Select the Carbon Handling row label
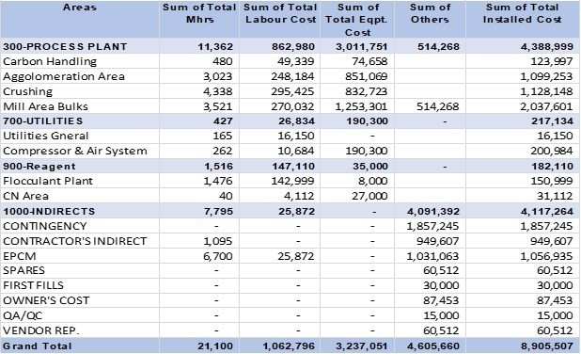 coord(50,61)
